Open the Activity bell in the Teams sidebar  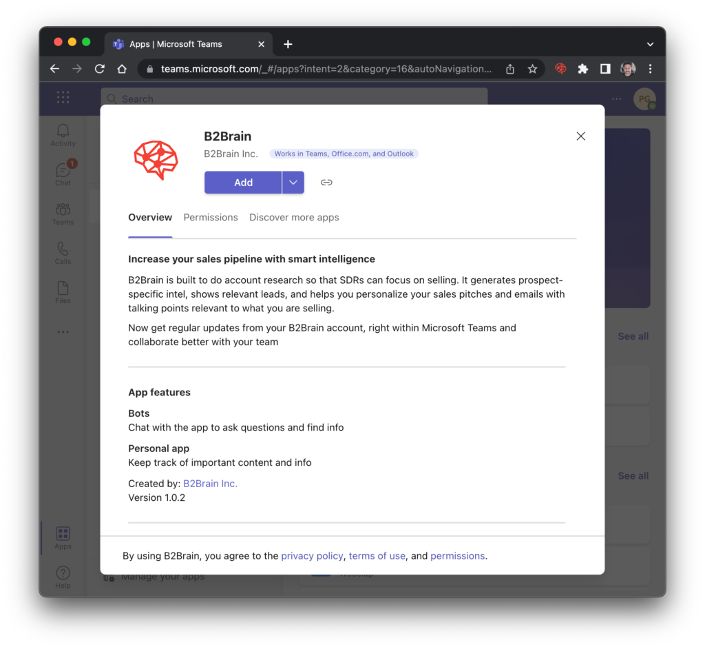(x=63, y=133)
